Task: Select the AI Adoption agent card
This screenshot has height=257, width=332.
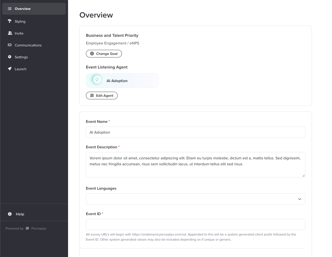Action: 122,80
